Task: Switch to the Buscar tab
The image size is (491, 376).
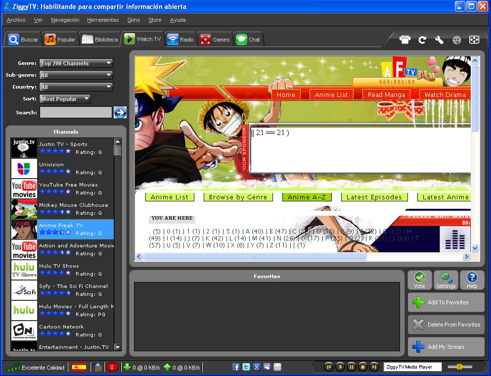Action: 23,40
